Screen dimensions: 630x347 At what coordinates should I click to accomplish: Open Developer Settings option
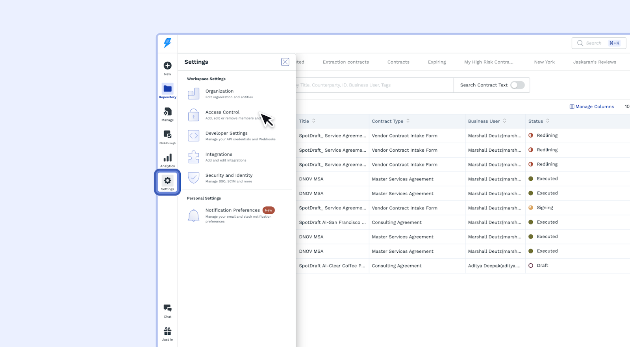226,134
